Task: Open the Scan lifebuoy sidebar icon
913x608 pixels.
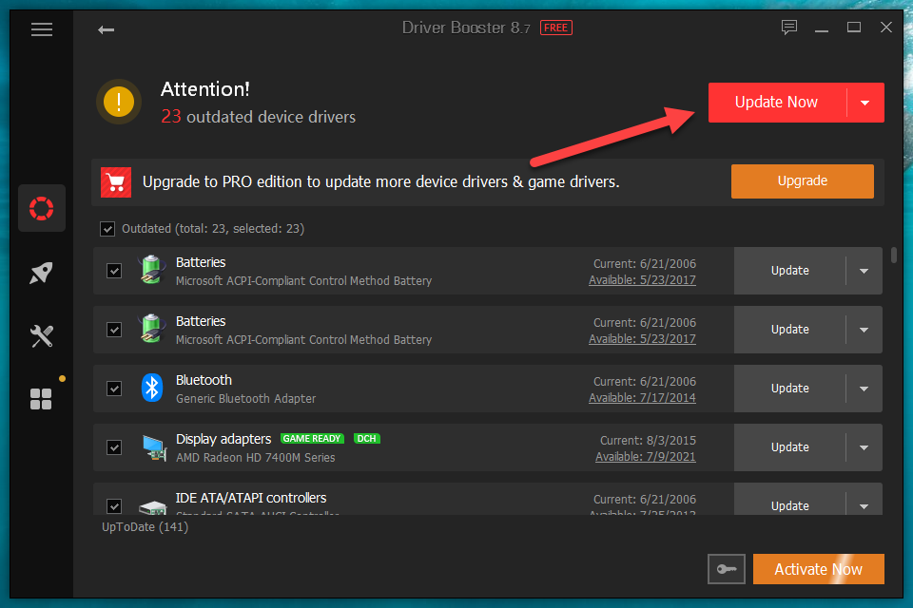Action: click(42, 208)
